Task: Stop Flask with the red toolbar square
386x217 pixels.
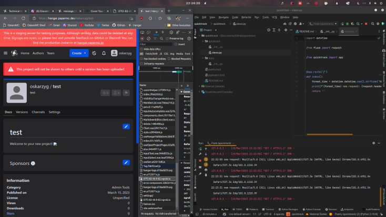Action: click(x=366, y=24)
